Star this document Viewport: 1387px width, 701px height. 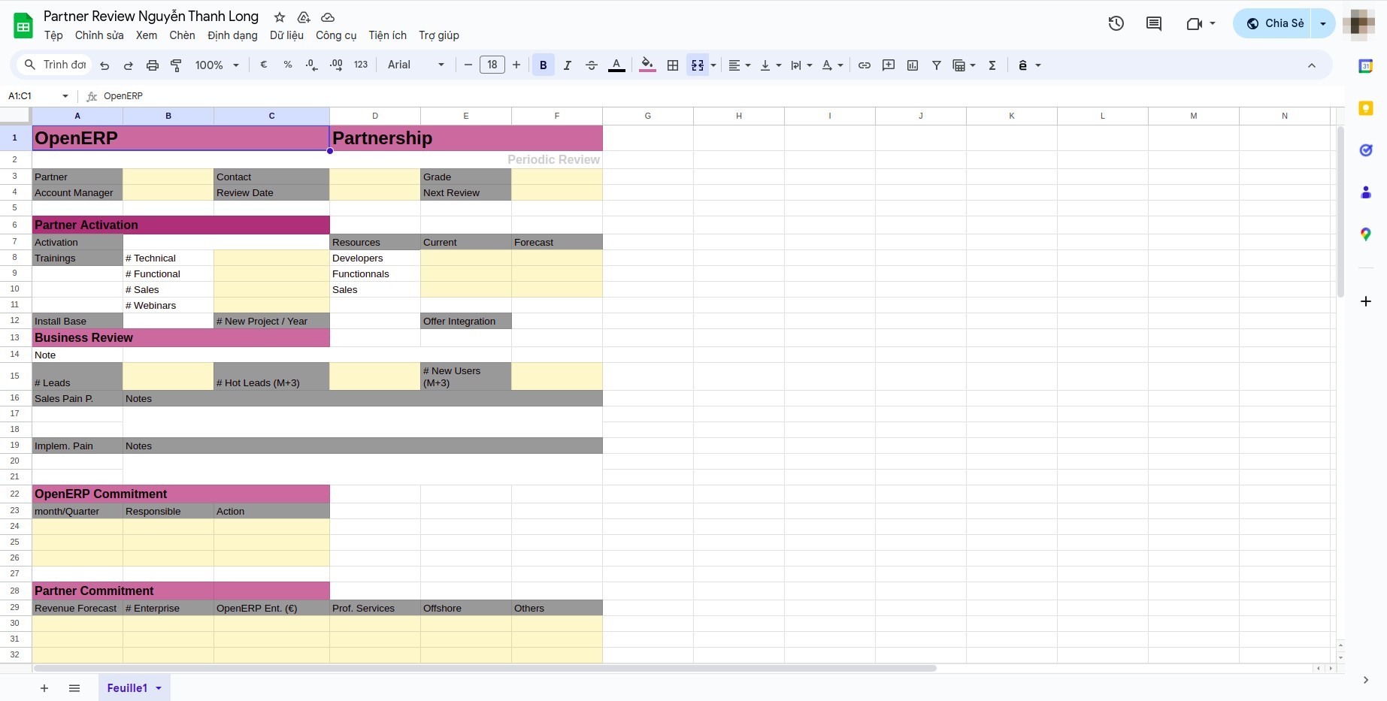click(x=280, y=17)
